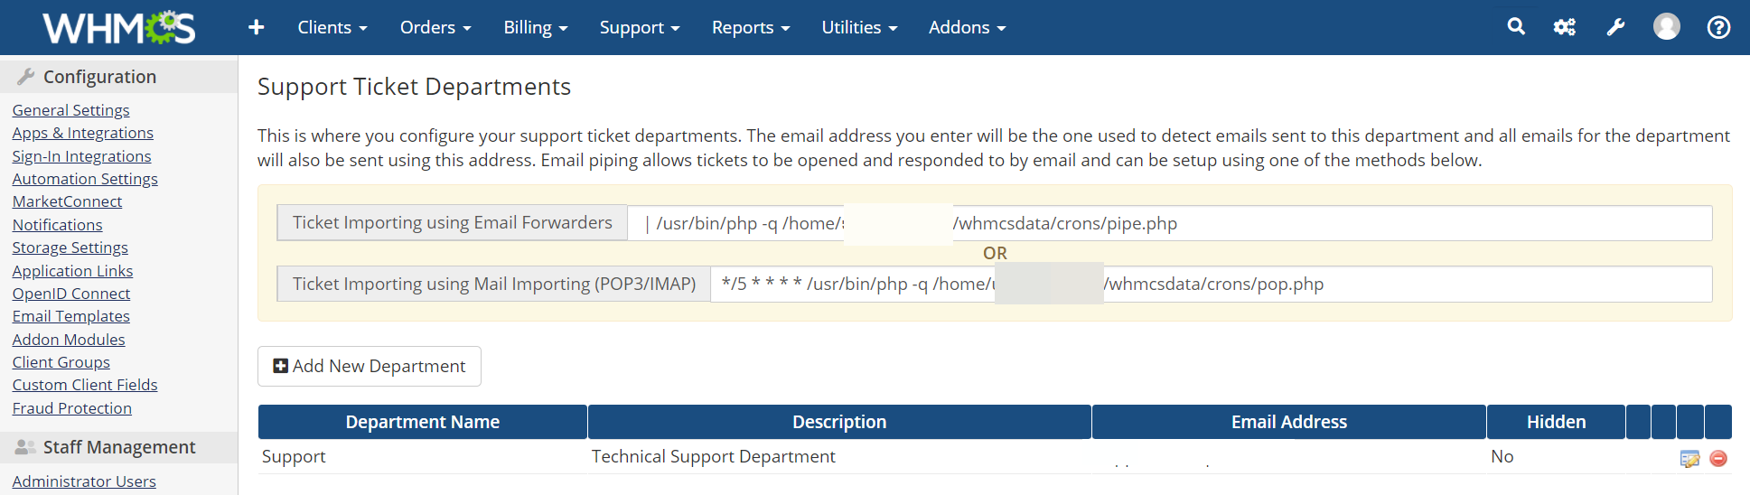The height and width of the screenshot is (495, 1750).
Task: Open the Utilities dropdown menu
Action: click(858, 27)
